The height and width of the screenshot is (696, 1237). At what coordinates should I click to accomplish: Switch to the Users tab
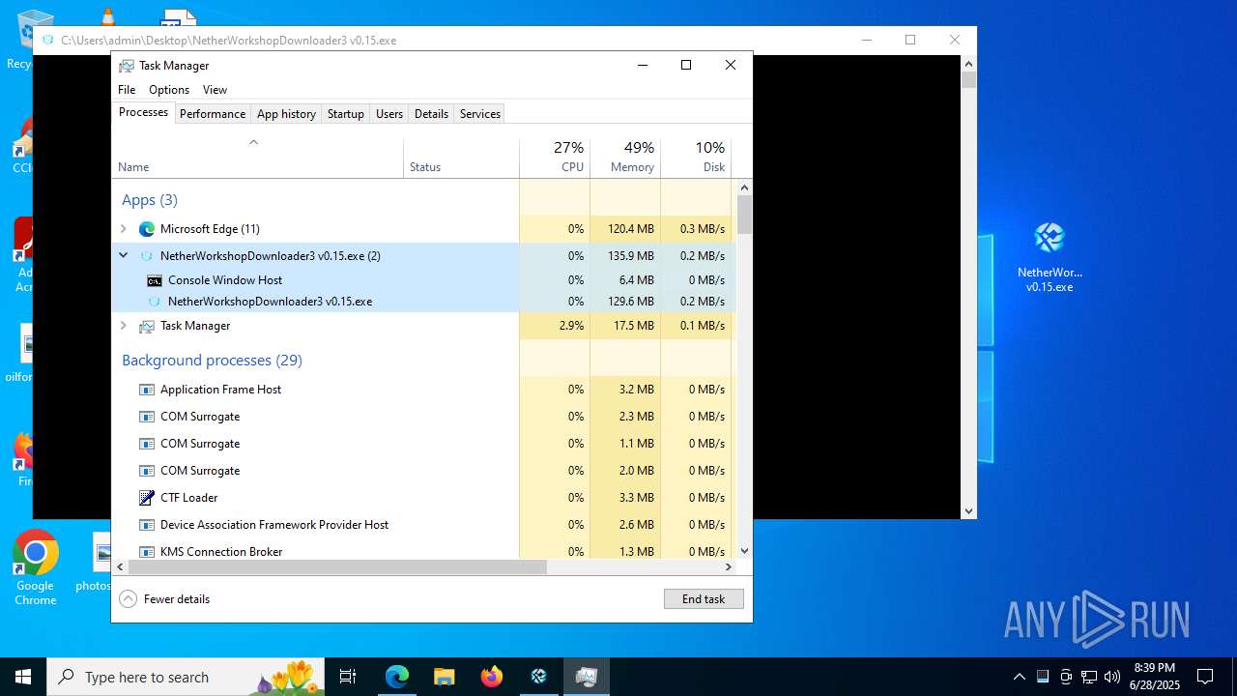point(389,114)
